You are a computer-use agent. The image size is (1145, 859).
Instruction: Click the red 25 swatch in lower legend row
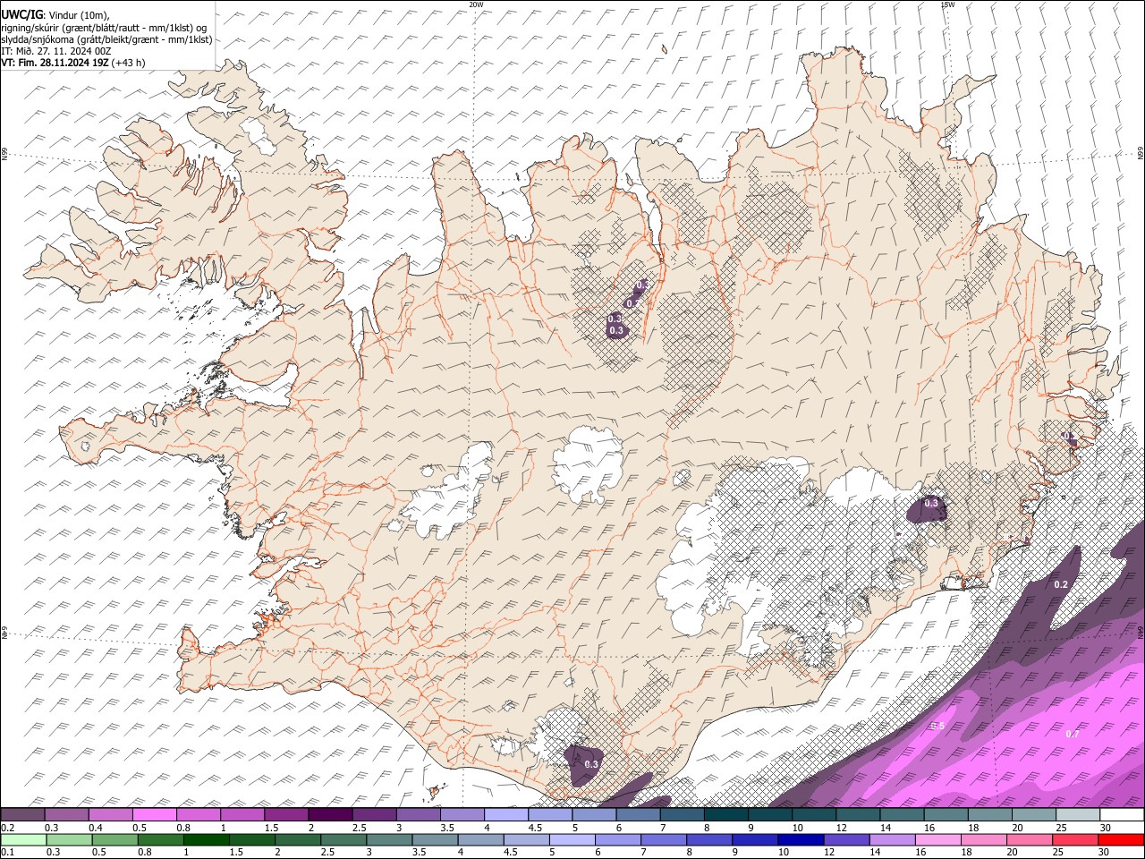point(1074,839)
